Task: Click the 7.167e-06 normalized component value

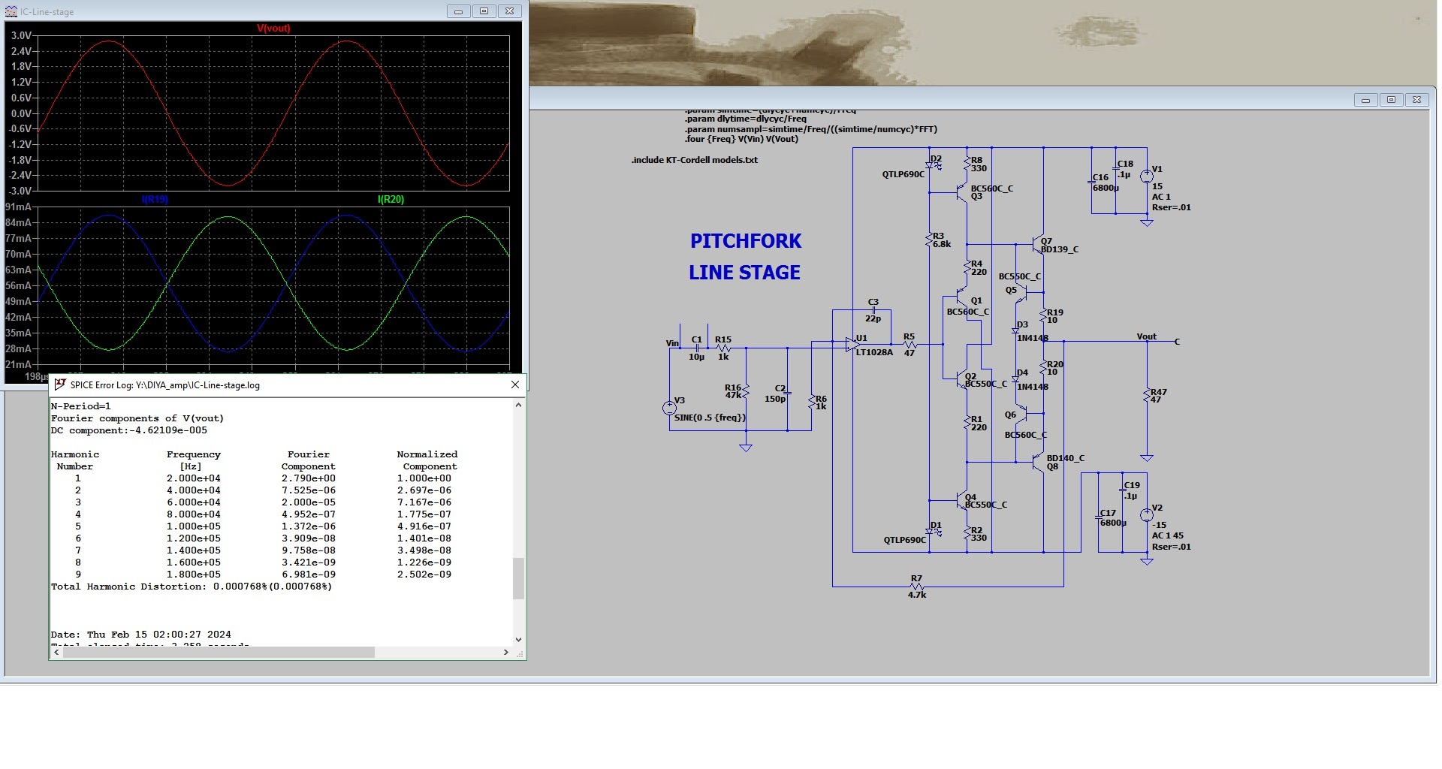Action: pyautogui.click(x=424, y=502)
